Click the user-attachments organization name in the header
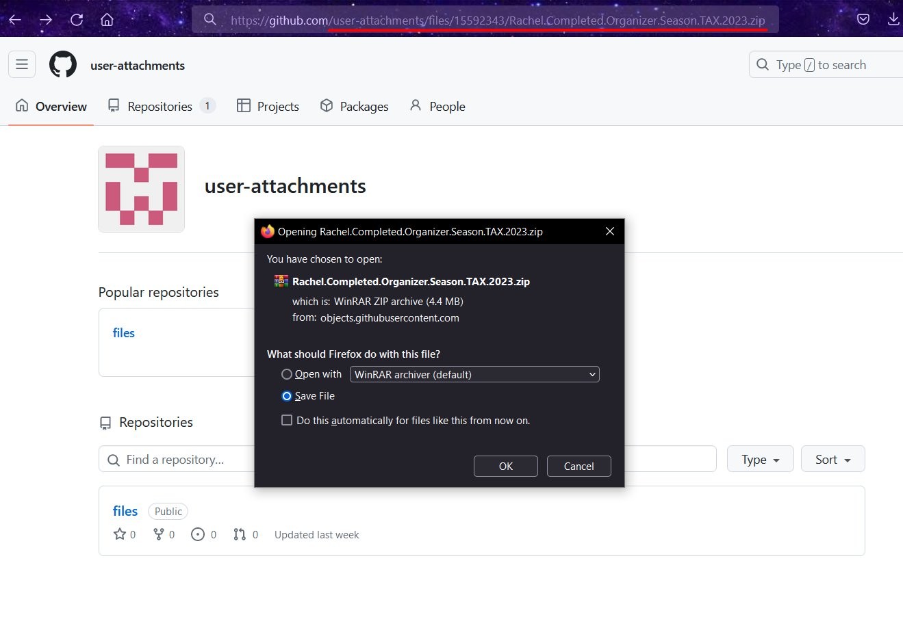Viewport: 903px width, 617px height. pos(138,65)
